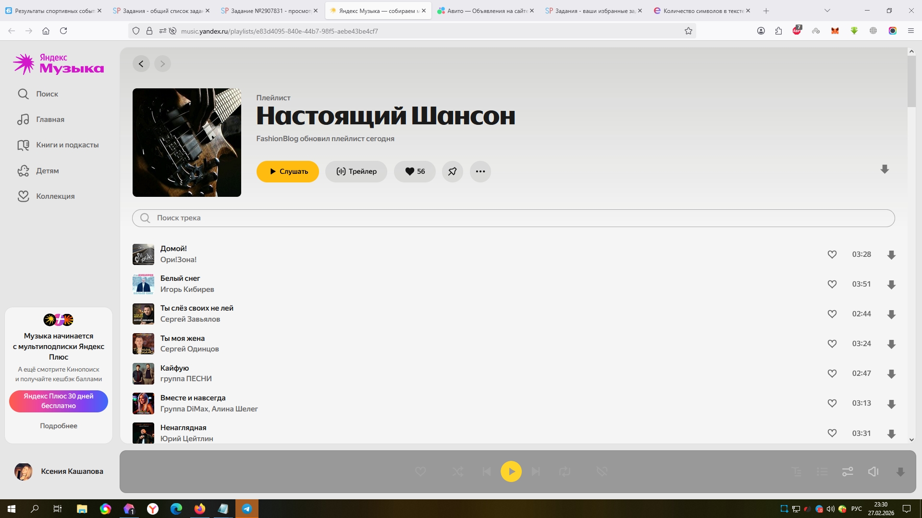
Task: Open the Кайфую track cover thumbnail
Action: point(143,373)
